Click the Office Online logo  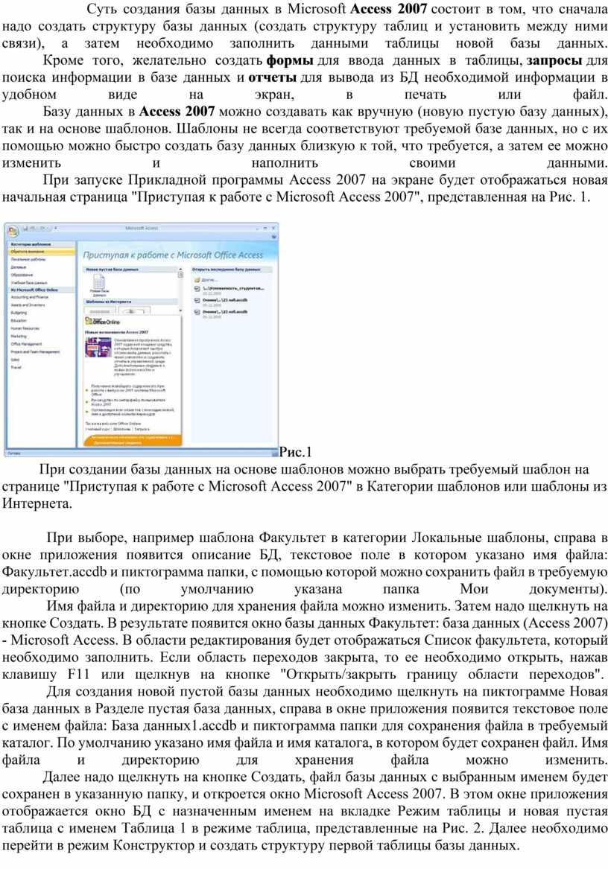click(103, 321)
